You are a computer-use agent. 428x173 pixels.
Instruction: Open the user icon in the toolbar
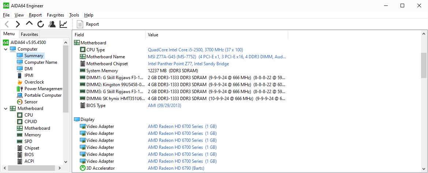52,24
